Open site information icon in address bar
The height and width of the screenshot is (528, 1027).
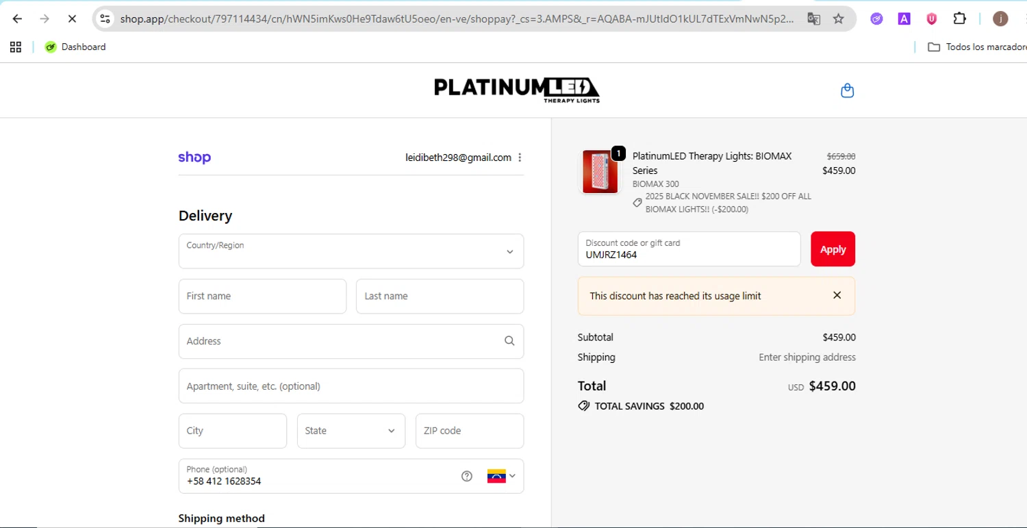coord(105,19)
